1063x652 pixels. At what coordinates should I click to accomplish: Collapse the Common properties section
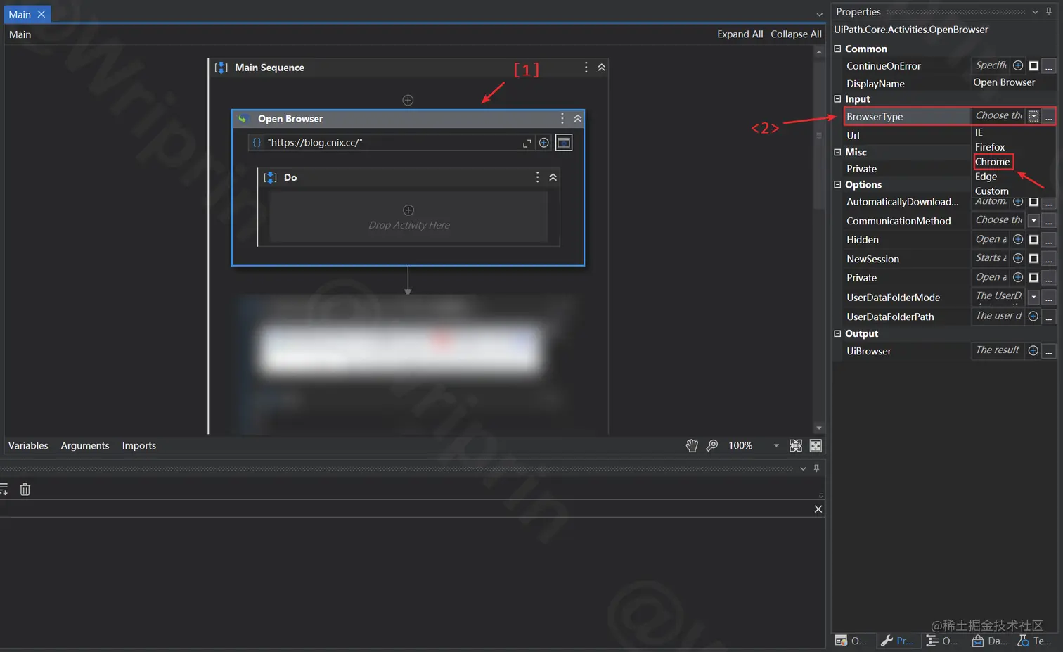(837, 48)
